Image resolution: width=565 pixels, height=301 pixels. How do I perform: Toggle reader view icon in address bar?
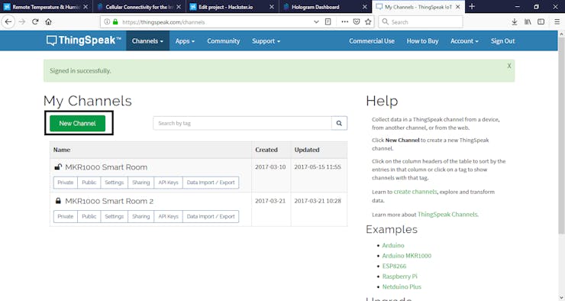[x=328, y=21]
